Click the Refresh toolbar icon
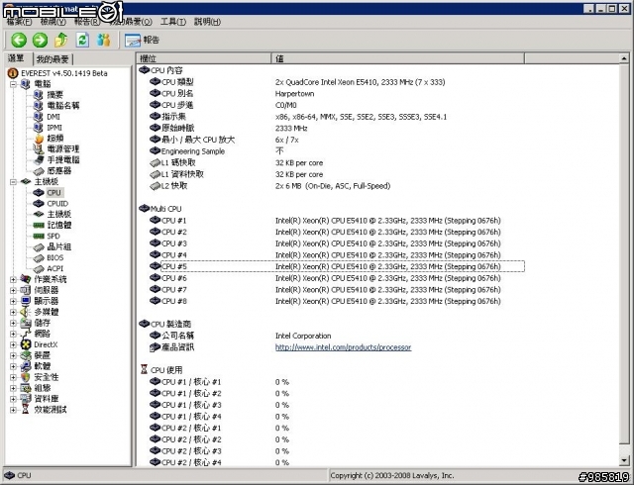Viewport: 634px width, 485px height. (82, 40)
